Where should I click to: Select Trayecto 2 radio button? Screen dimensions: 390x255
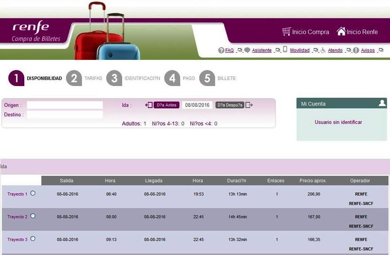[x=33, y=216]
